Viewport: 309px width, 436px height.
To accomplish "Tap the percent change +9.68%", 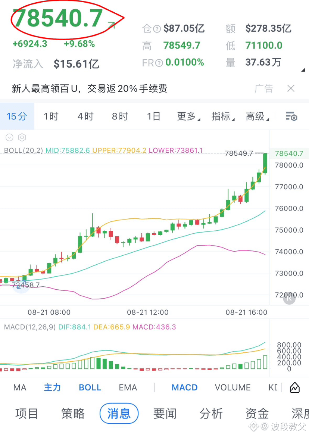I will click(79, 44).
